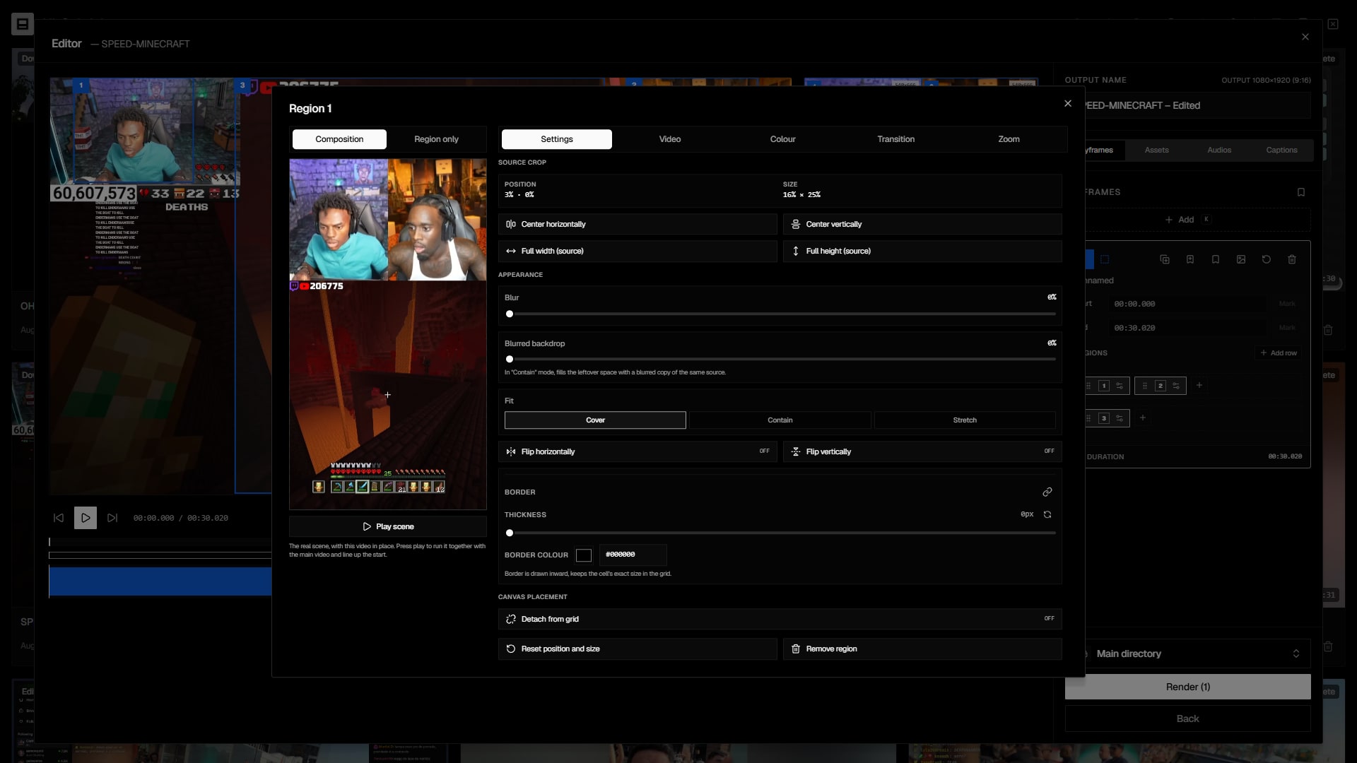Open the Video tab

click(670, 139)
